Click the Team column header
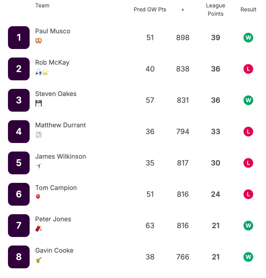Viewport: 266px width, 278px height. (42, 6)
